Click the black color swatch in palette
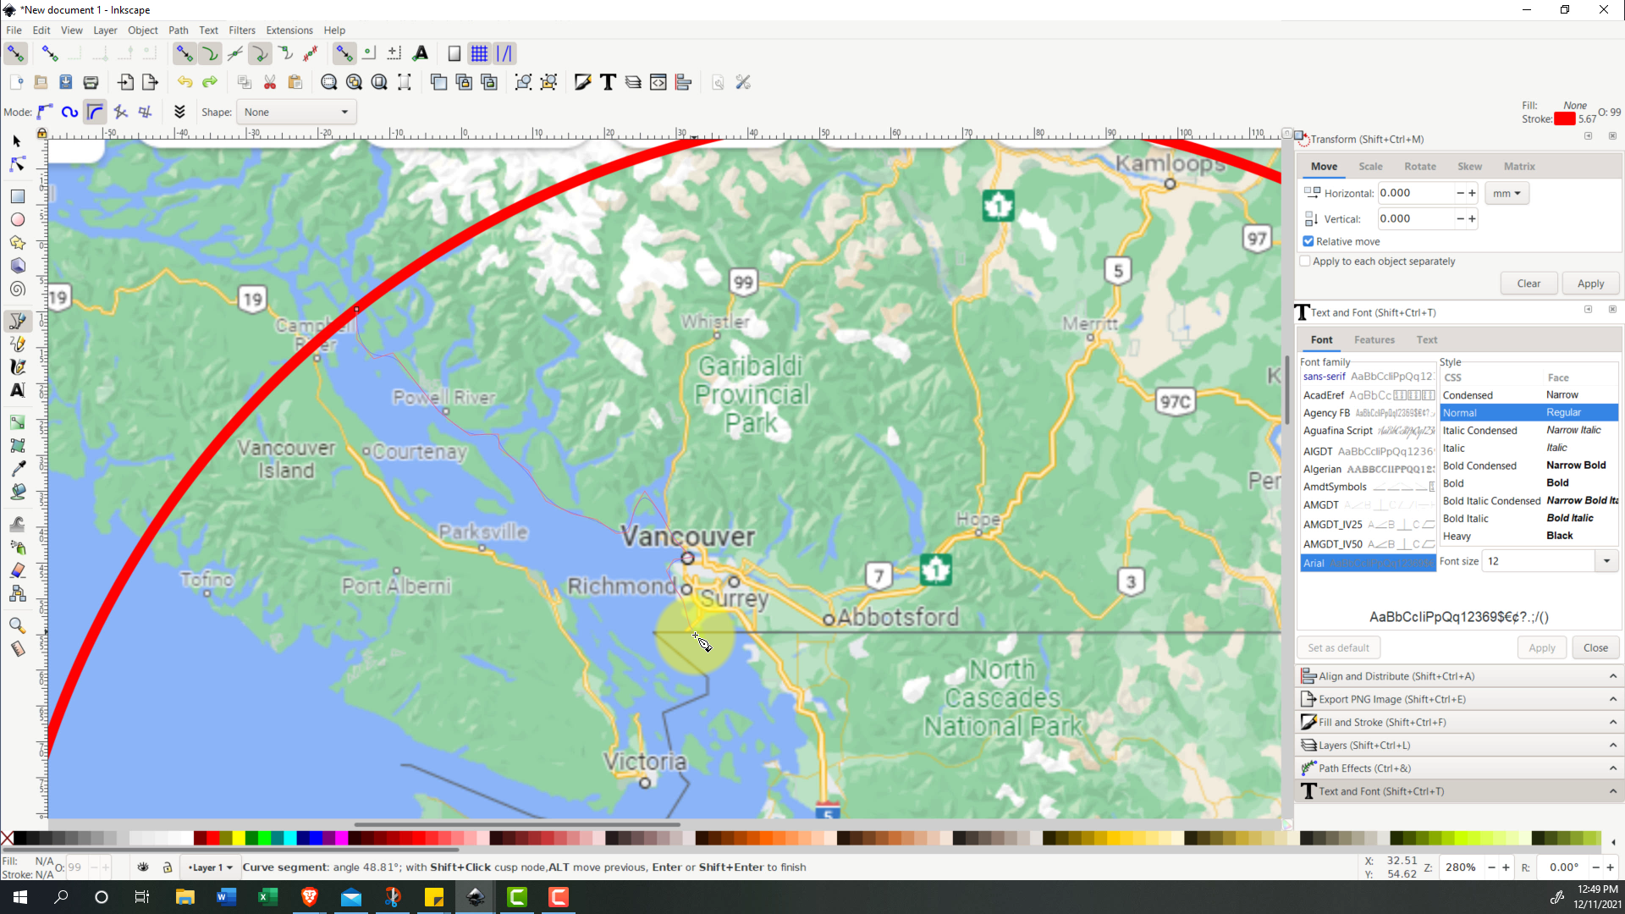Viewport: 1625px width, 914px height. (19, 839)
